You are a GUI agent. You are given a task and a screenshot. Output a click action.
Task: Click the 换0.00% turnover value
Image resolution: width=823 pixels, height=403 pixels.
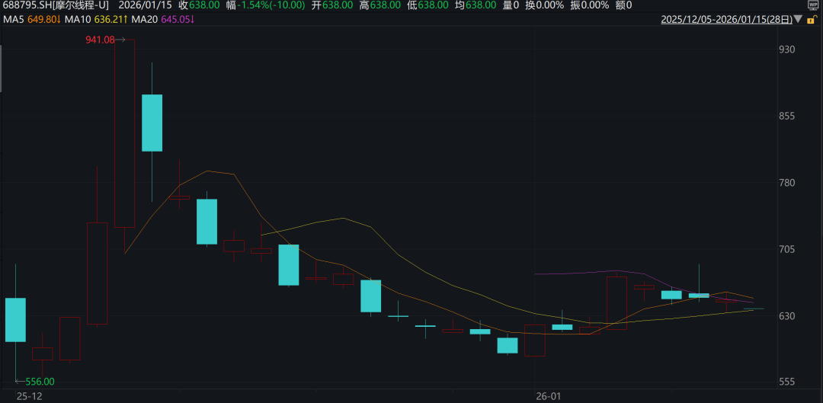click(x=545, y=6)
